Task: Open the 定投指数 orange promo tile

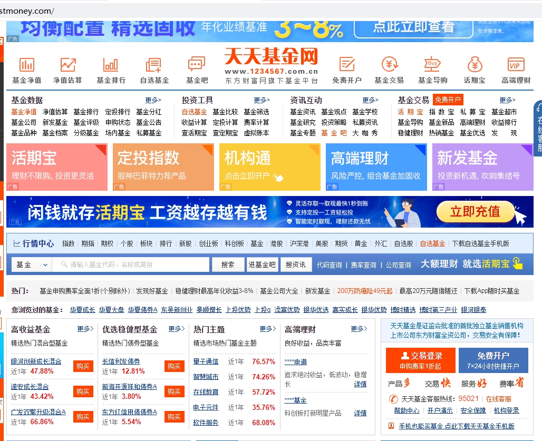Action: click(163, 167)
